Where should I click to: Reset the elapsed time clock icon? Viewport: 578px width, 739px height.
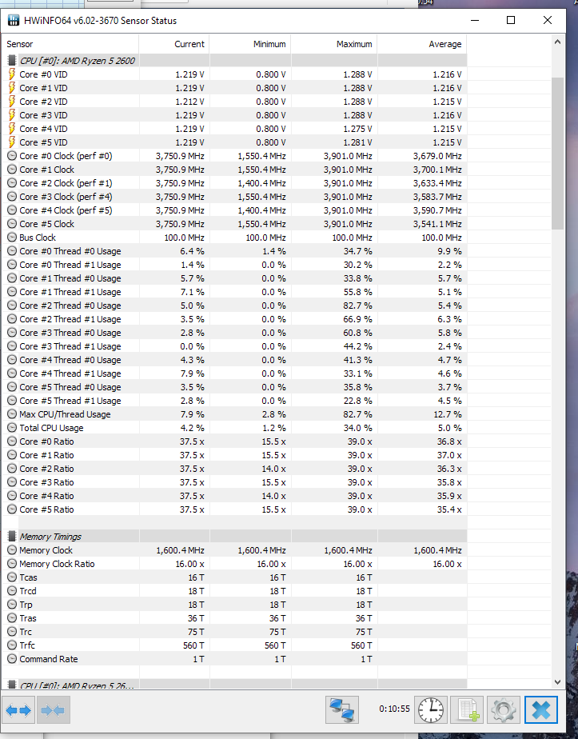(x=431, y=709)
